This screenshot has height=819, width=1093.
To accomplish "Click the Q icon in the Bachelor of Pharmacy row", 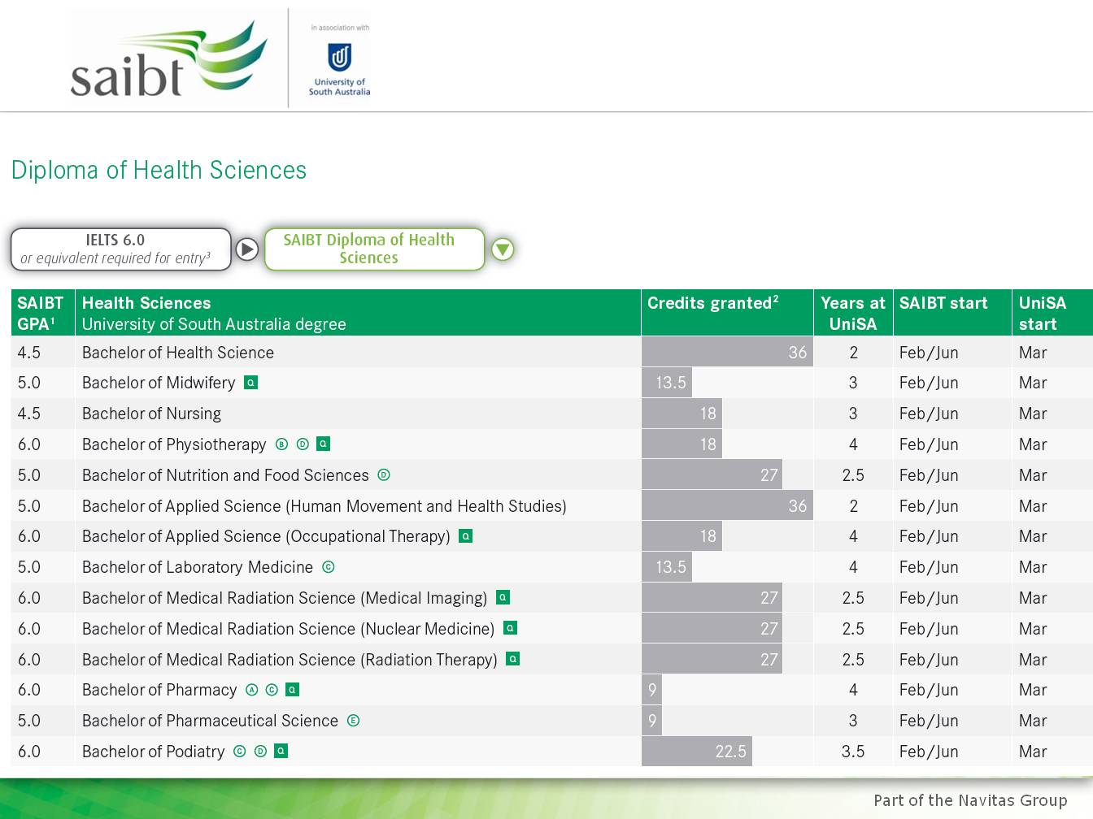I will click(293, 689).
